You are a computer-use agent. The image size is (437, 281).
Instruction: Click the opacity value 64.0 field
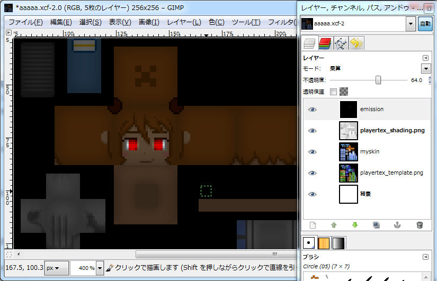417,80
